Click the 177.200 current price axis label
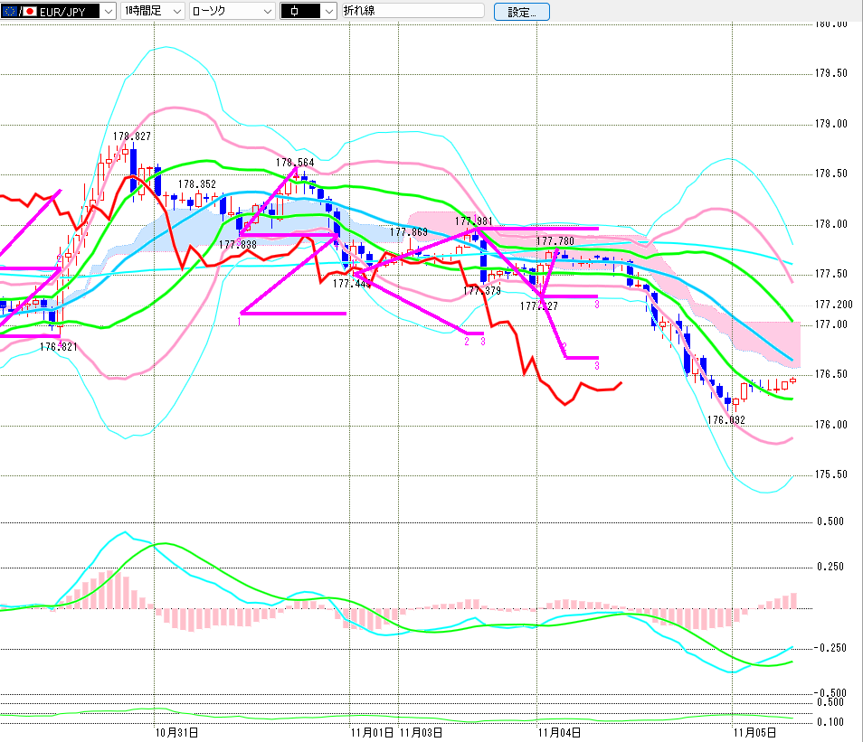 pyautogui.click(x=834, y=305)
